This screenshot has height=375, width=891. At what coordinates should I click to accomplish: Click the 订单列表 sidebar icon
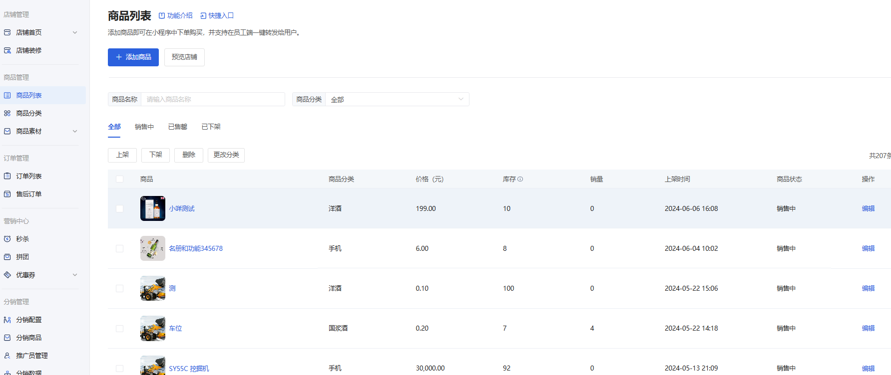click(x=7, y=176)
